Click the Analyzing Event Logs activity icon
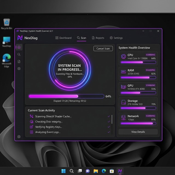 point(31,132)
